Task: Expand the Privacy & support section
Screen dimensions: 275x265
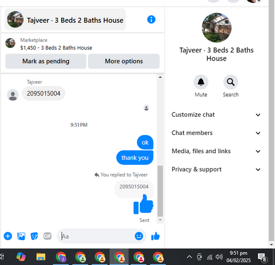Action: tap(216, 169)
